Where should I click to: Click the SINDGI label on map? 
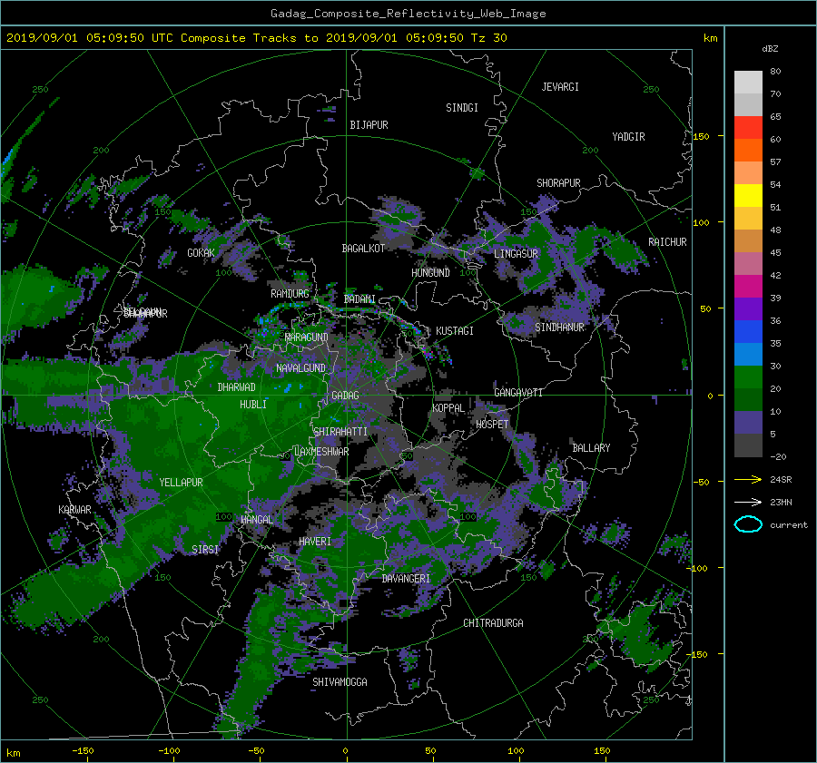tap(462, 108)
